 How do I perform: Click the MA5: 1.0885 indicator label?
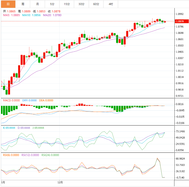pyautogui.click(x=12, y=15)
